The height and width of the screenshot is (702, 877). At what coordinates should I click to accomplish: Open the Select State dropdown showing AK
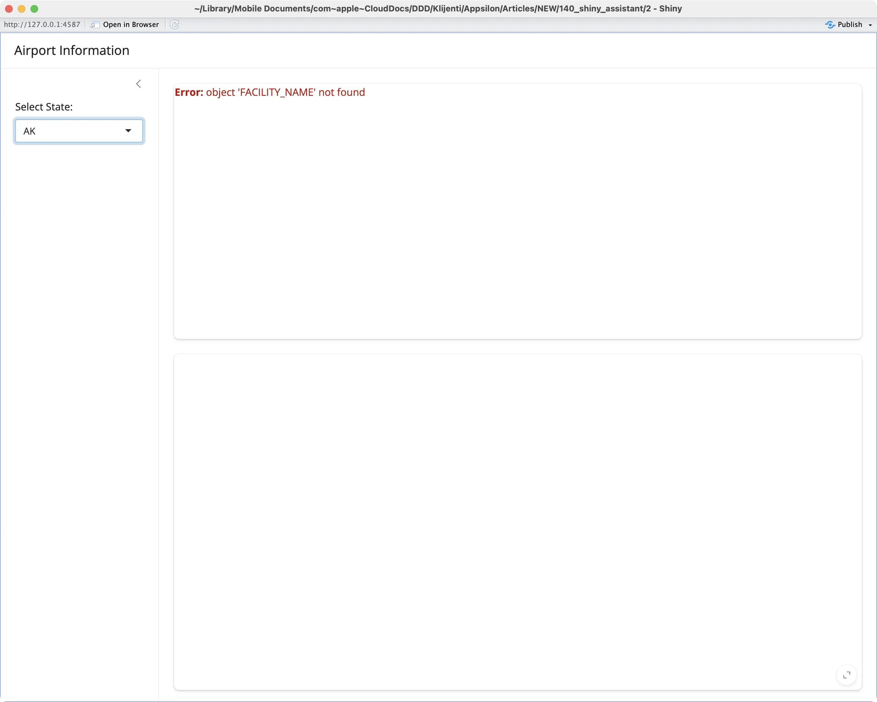[79, 131]
